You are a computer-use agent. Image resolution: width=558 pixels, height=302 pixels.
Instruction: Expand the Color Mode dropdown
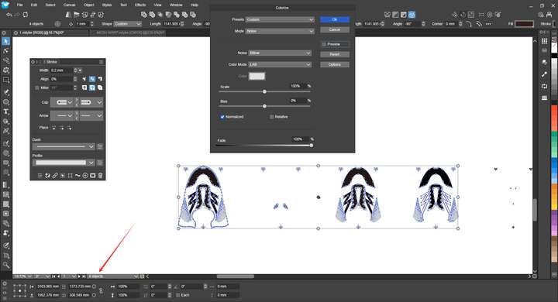(x=280, y=64)
